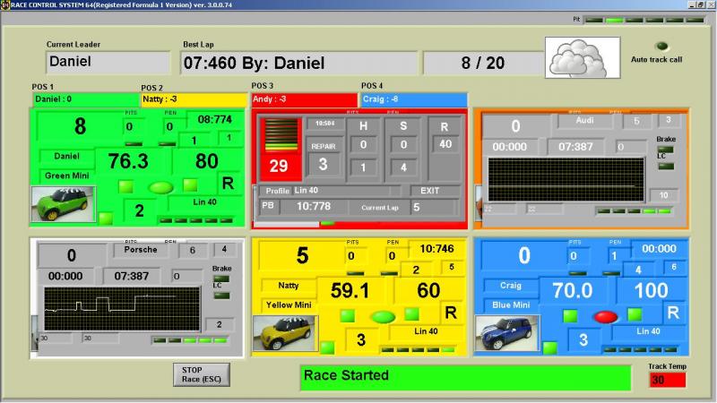Click the cloudy weather icon
717x403 pixels.
[x=578, y=56]
